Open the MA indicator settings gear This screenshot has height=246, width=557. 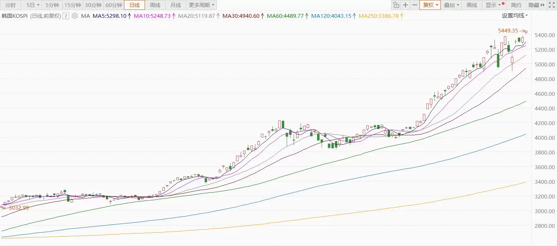coord(75,16)
